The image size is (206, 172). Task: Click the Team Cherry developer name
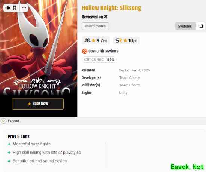click(130, 78)
